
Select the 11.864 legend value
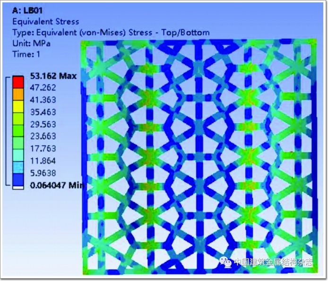coord(43,161)
